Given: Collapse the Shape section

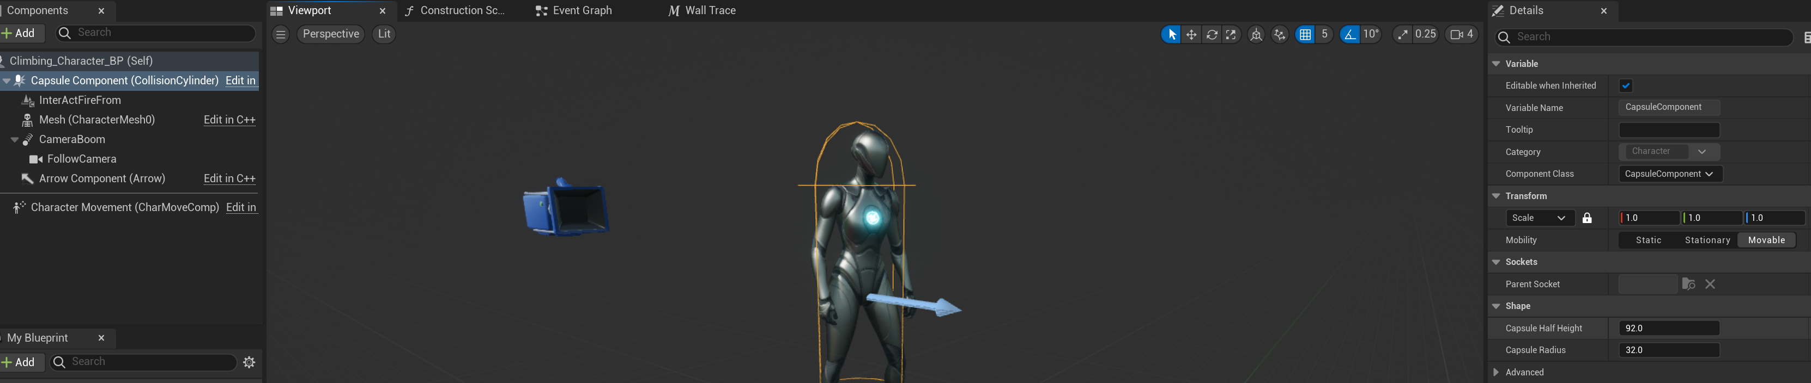Looking at the screenshot, I should 1496,306.
